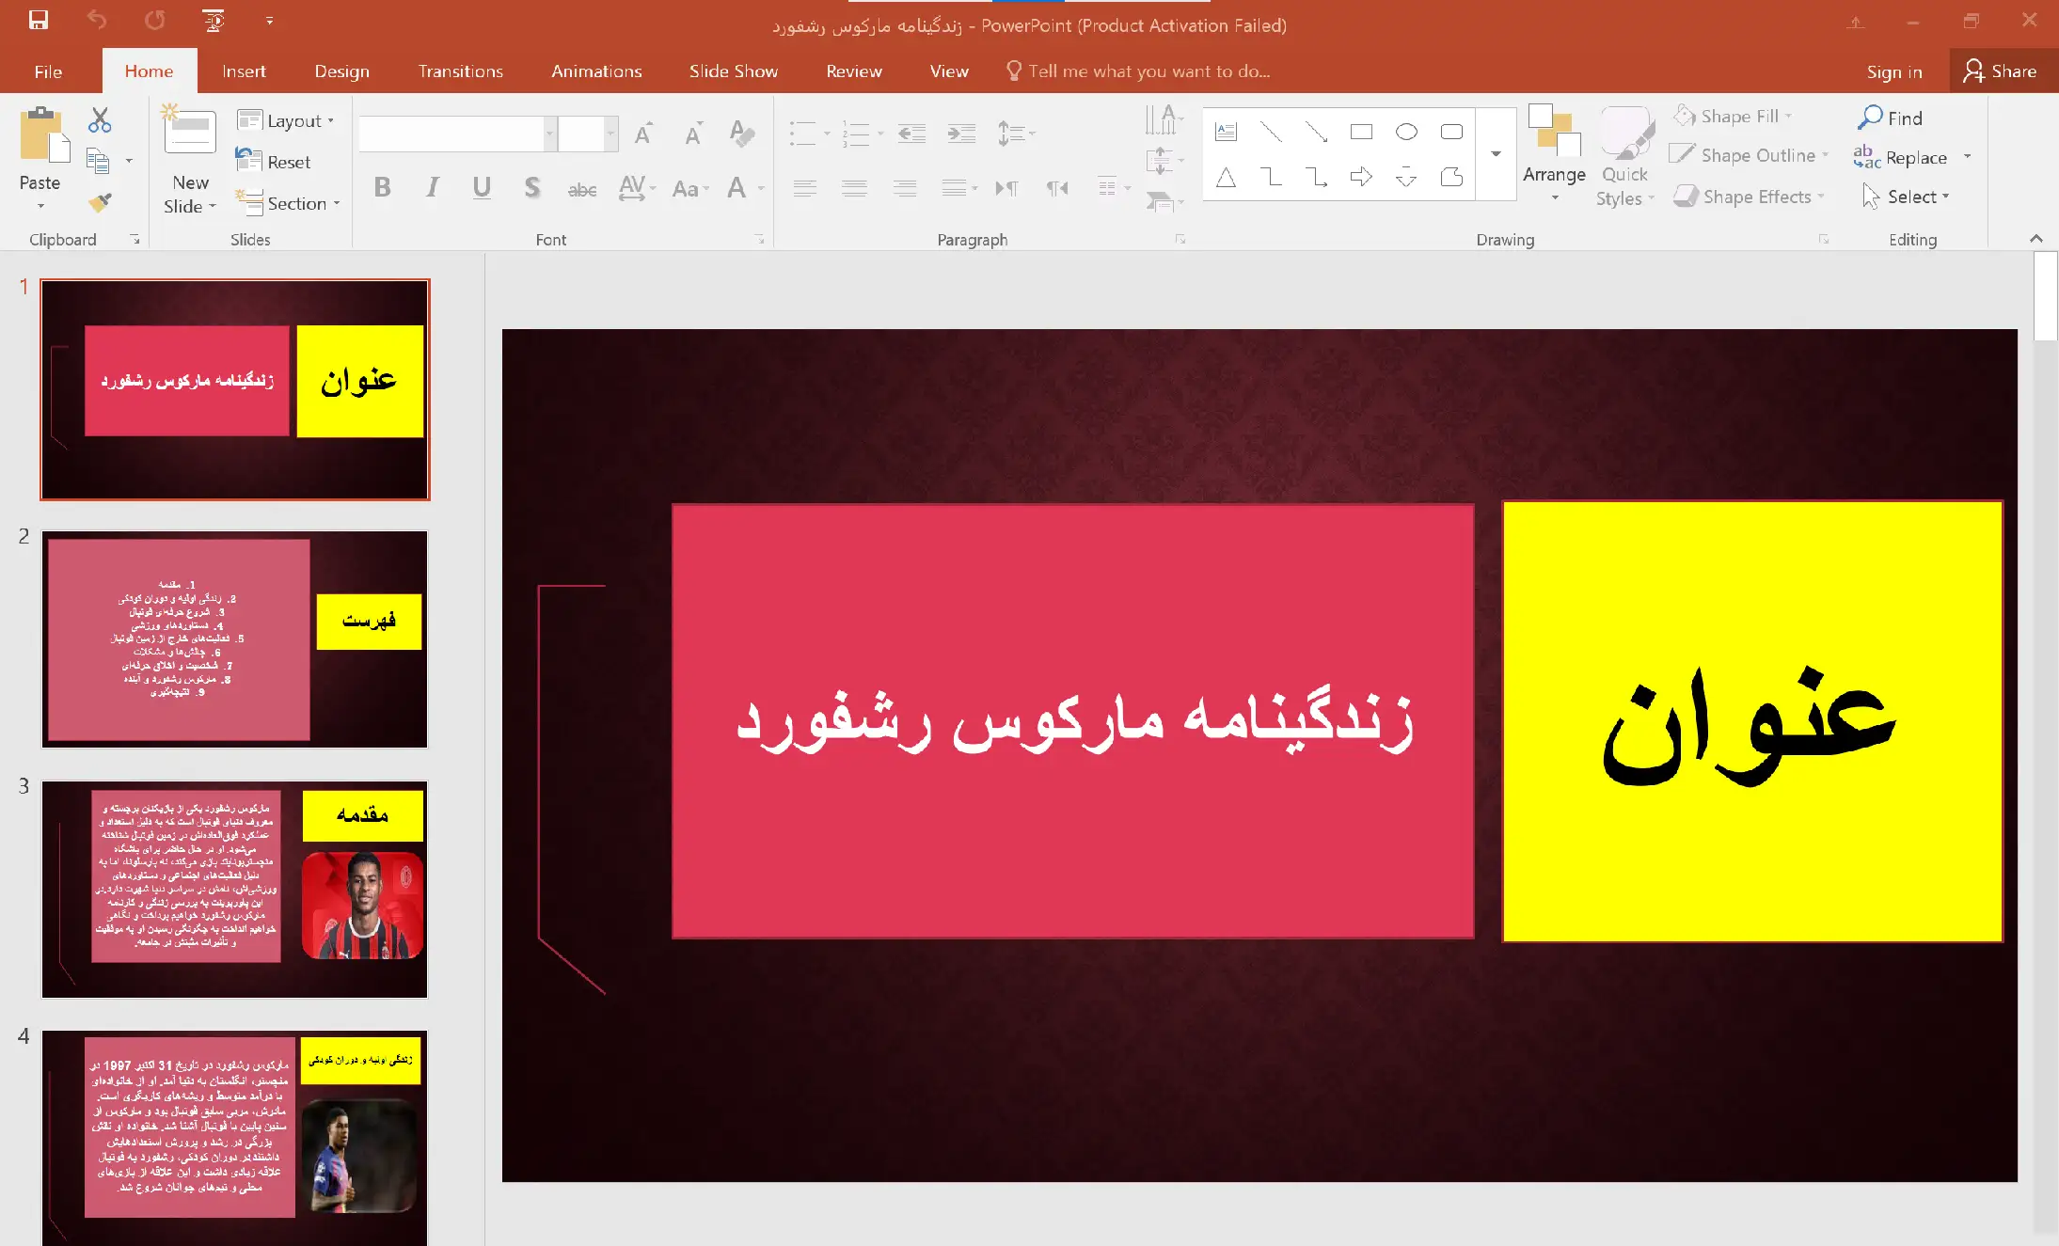Select the oval shape
The image size is (2059, 1246).
coord(1406,132)
